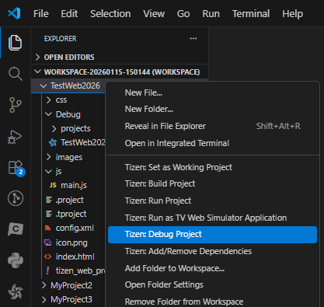
Task: Select Tizen: Add/Remove Dependencies
Action: click(x=212, y=251)
